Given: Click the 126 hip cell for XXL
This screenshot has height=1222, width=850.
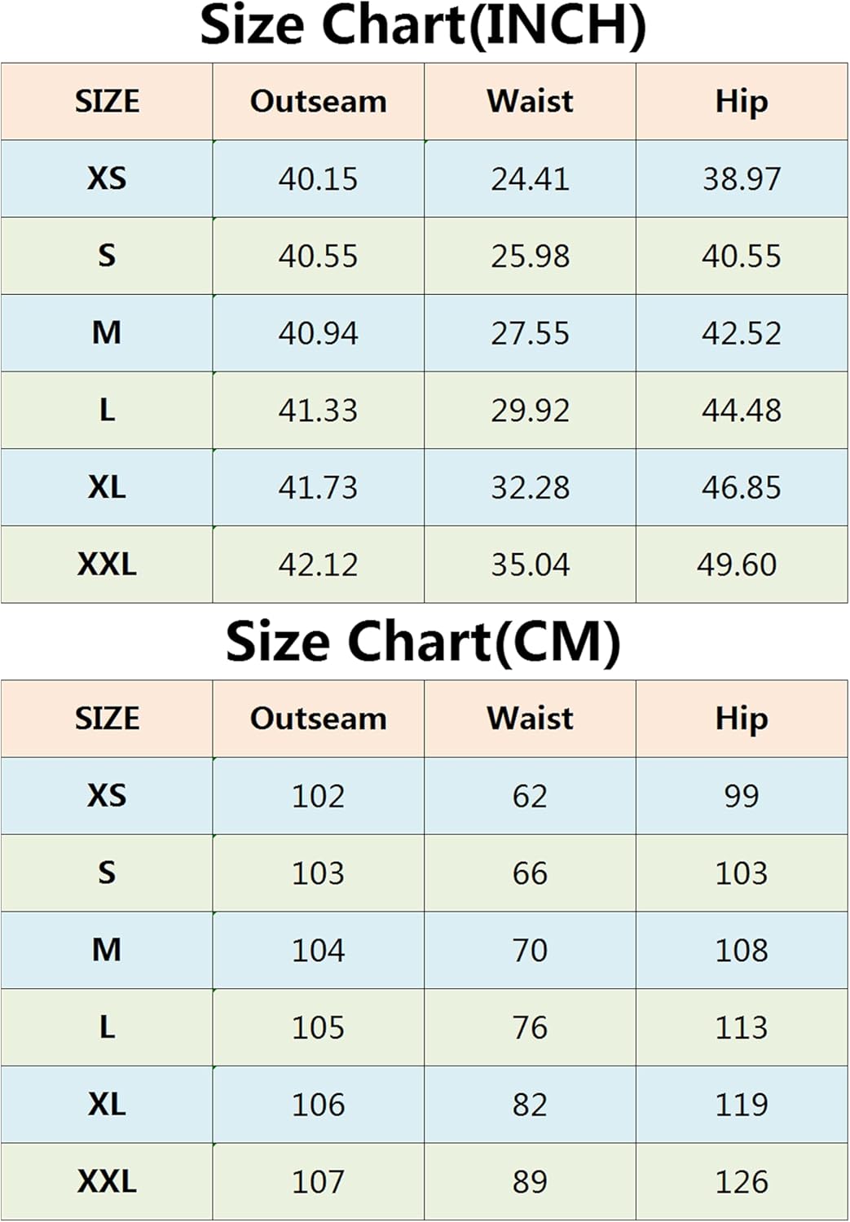Looking at the screenshot, I should click(742, 1181).
